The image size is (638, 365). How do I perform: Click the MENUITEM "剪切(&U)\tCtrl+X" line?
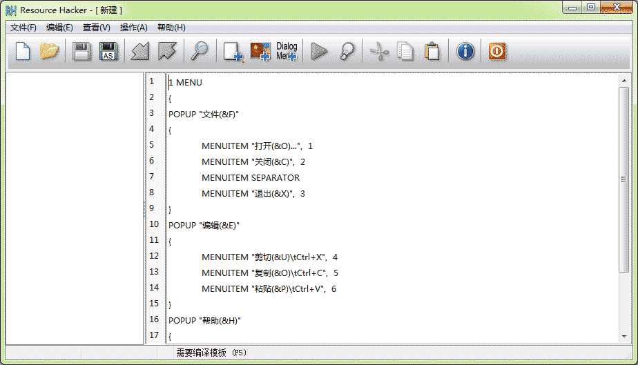tap(269, 257)
